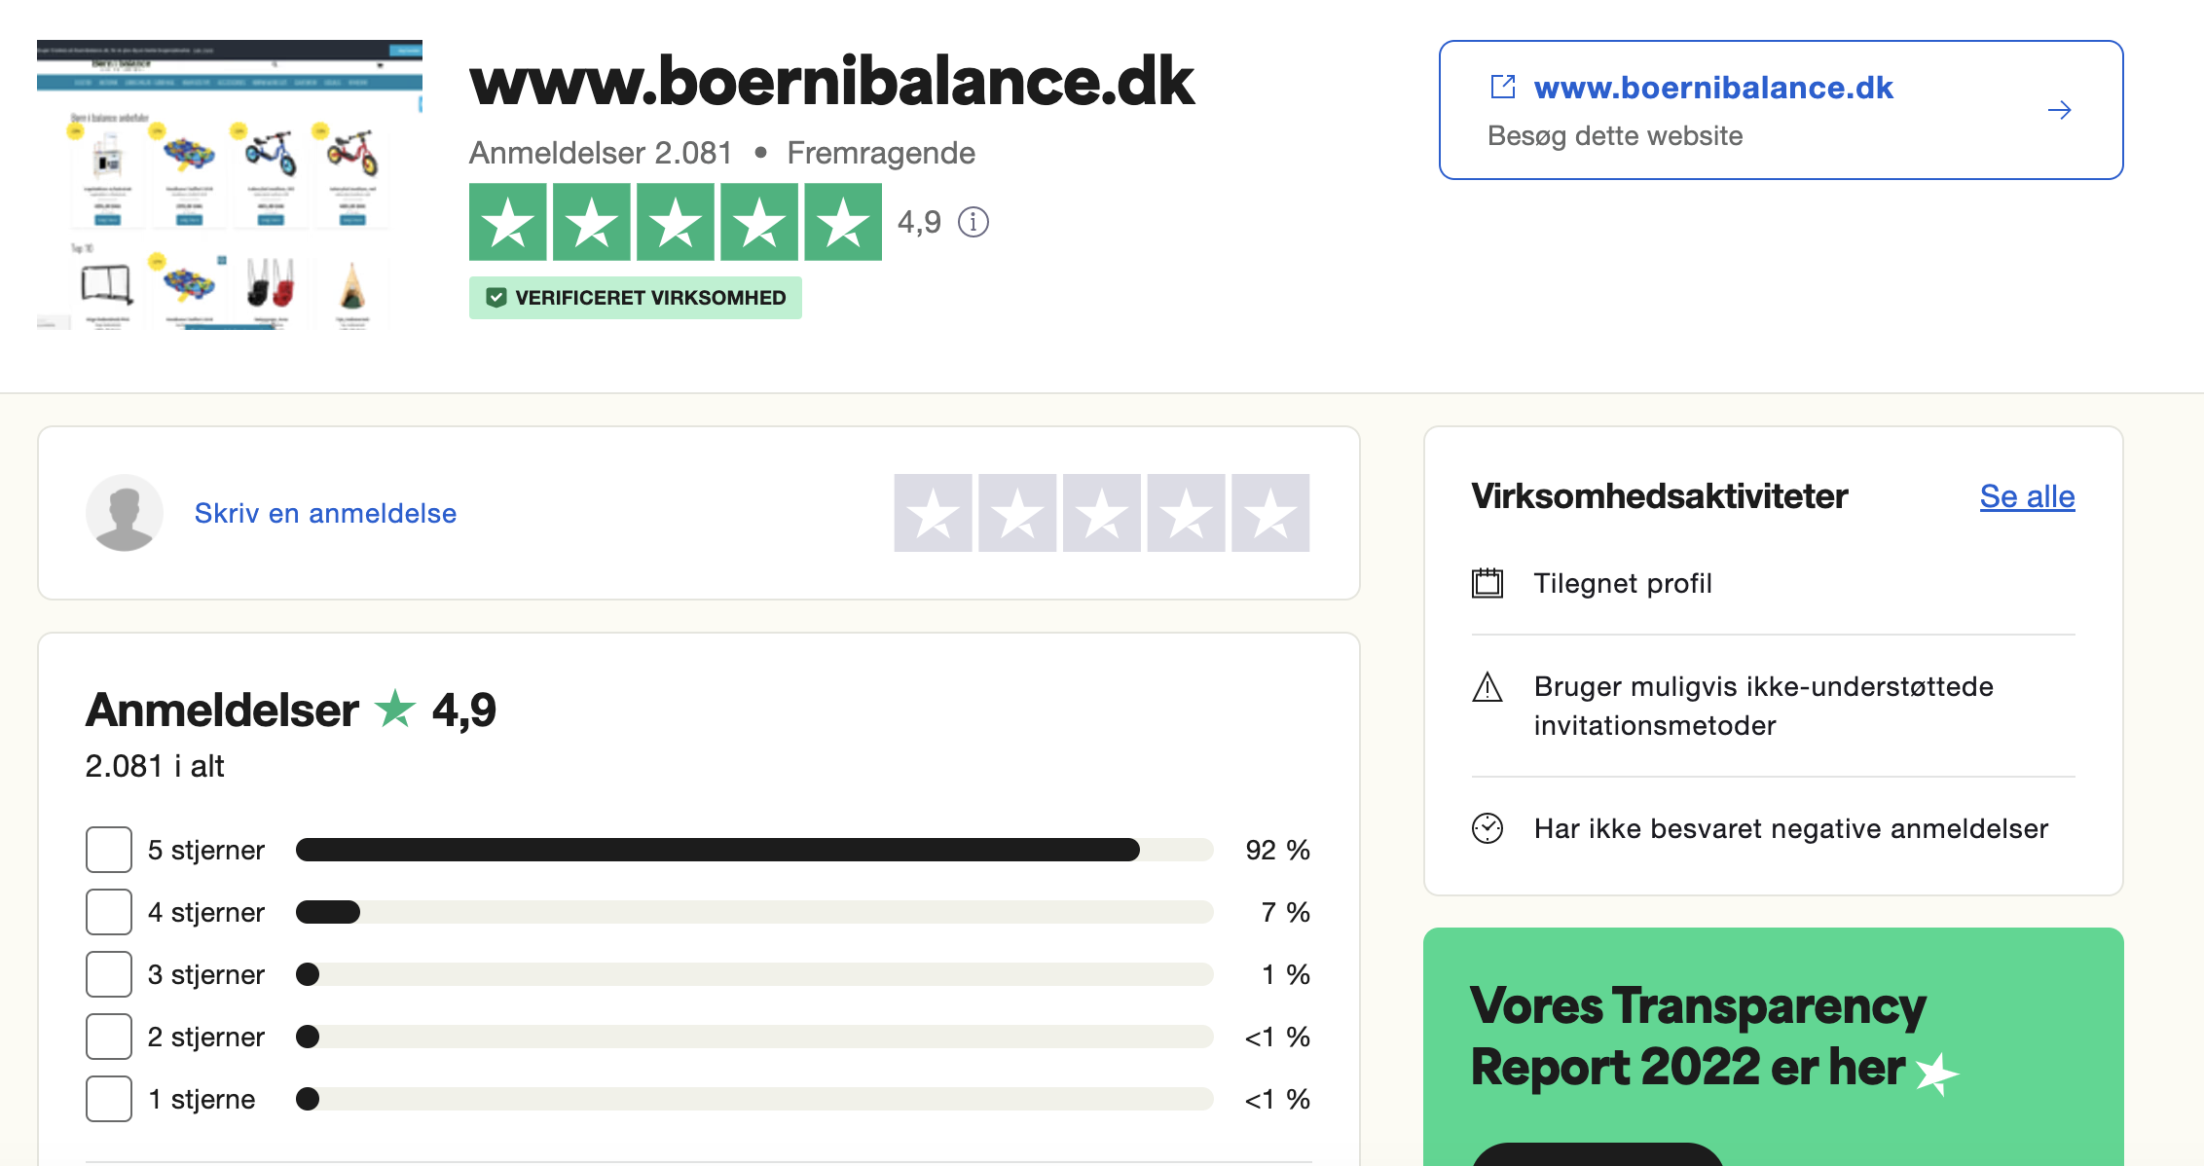Tick the 5 stjerner filter checkbox
The image size is (2204, 1166).
109,850
